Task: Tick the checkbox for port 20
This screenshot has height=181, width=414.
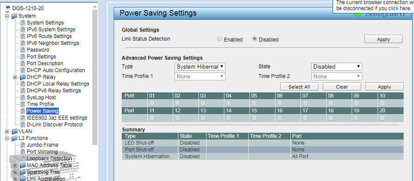Action: pos(383,118)
